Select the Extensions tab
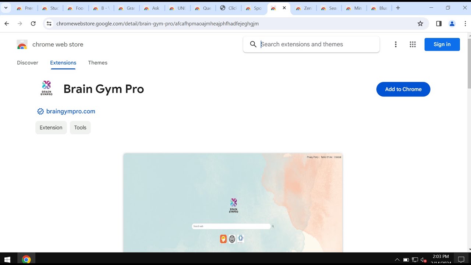The image size is (471, 265). (x=63, y=63)
